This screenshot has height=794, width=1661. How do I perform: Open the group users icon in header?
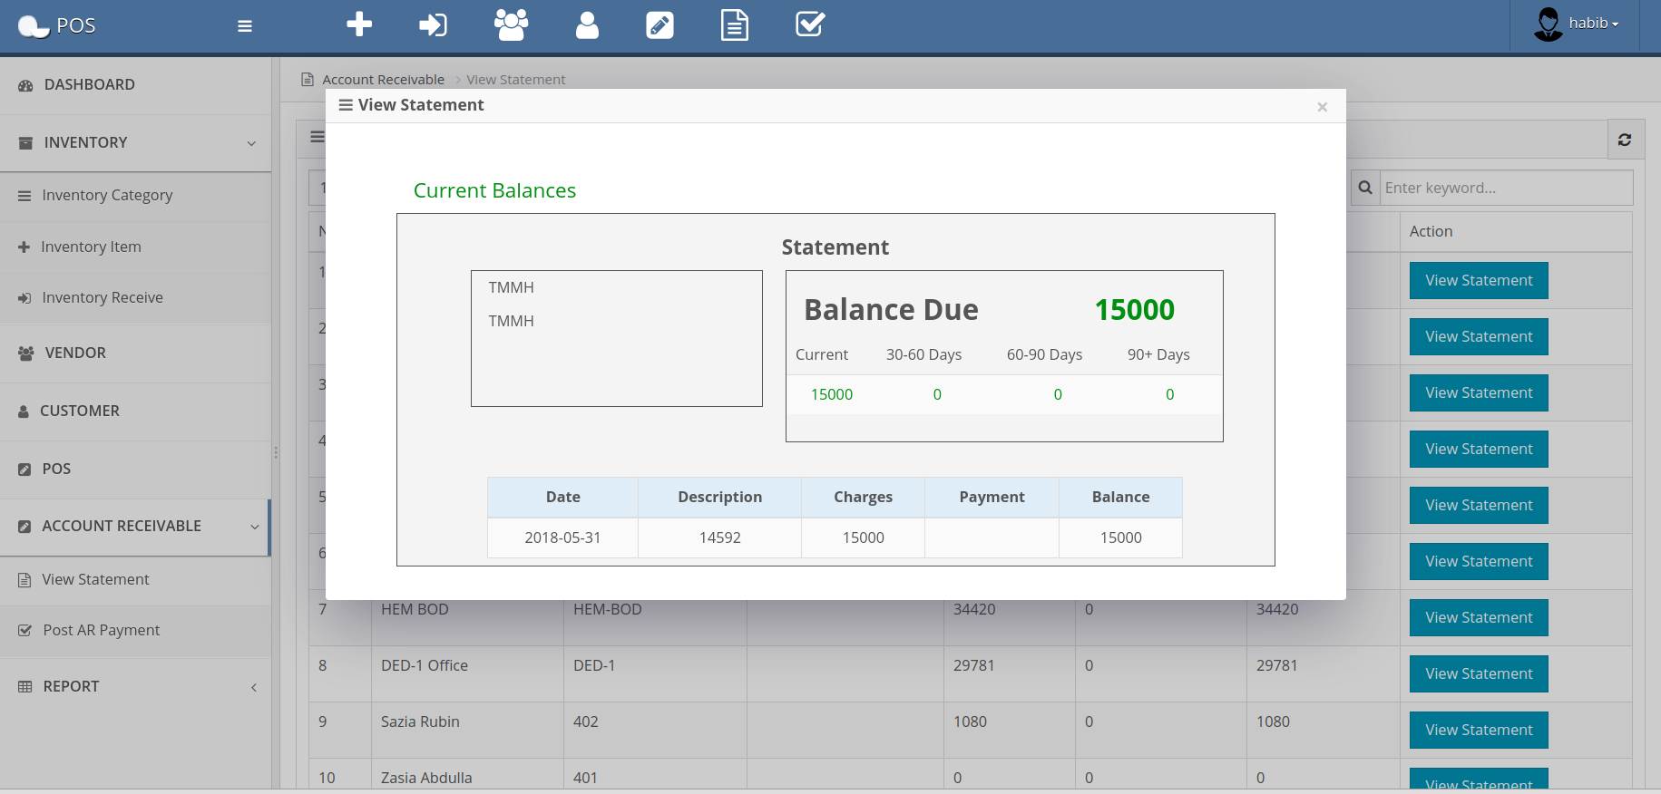tap(511, 24)
